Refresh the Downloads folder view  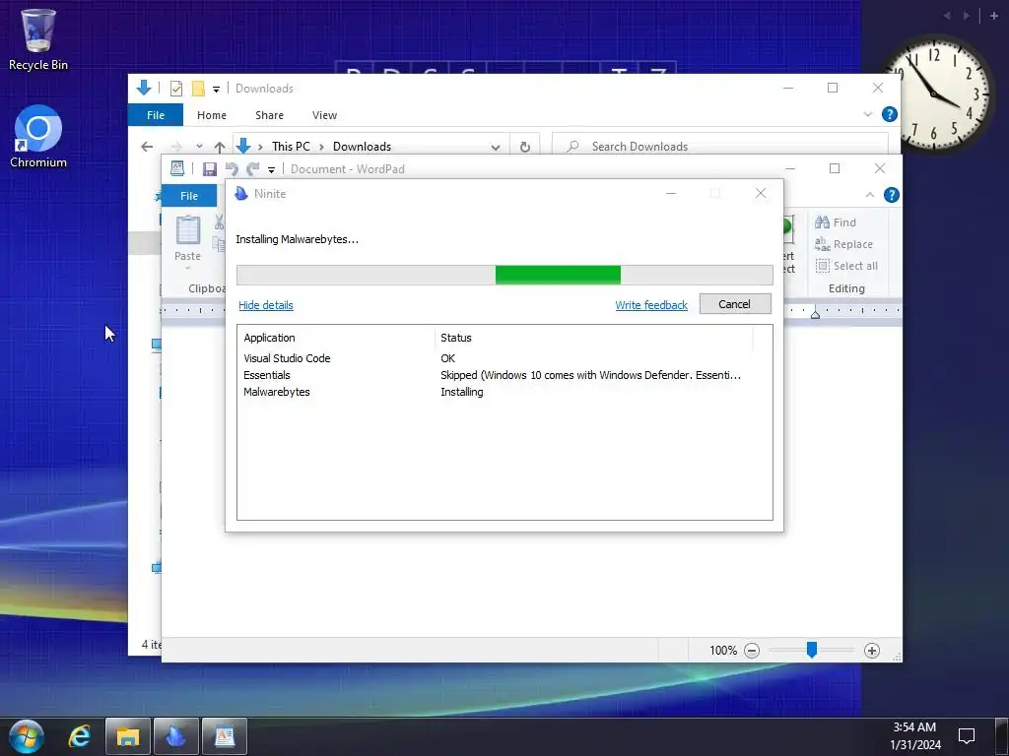point(524,147)
